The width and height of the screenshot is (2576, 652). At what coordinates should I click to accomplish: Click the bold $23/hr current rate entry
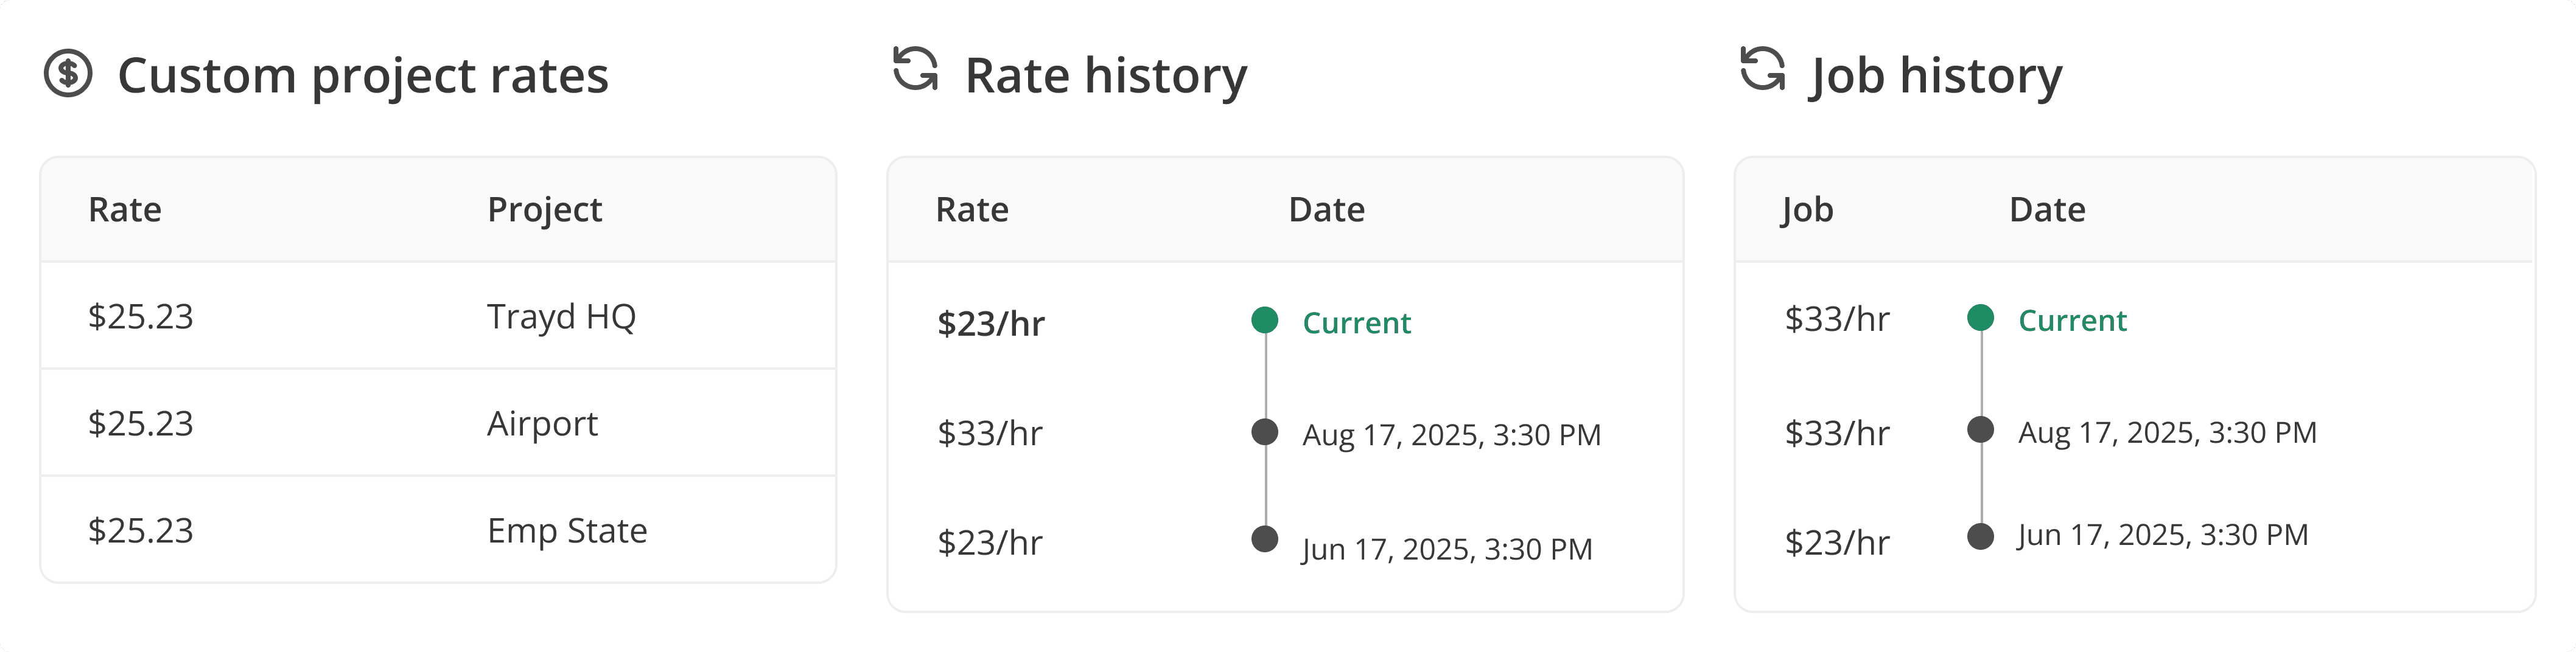point(990,324)
